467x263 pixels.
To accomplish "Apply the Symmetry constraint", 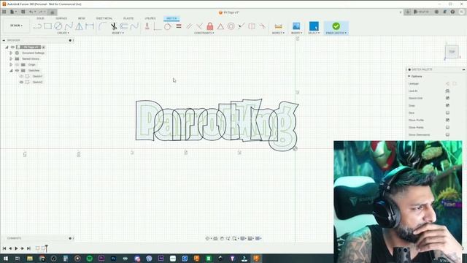I will click(x=252, y=26).
